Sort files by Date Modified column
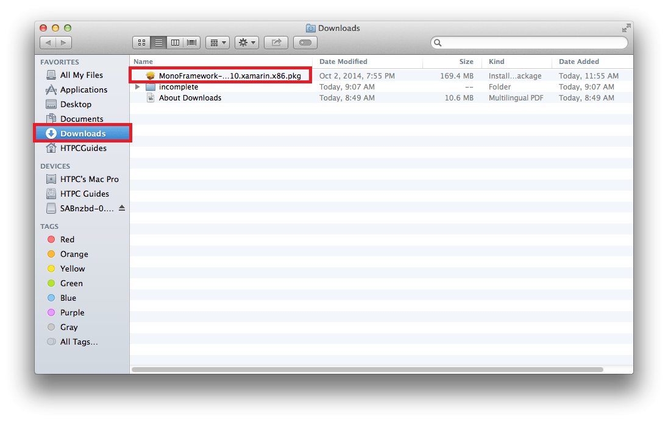Viewport: 668px width, 422px height. 344,62
